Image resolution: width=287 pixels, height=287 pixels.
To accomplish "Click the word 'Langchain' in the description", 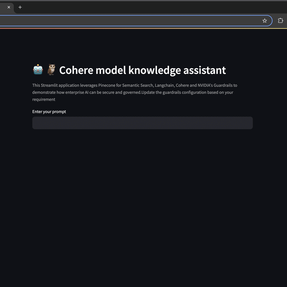I will pyautogui.click(x=163, y=85).
